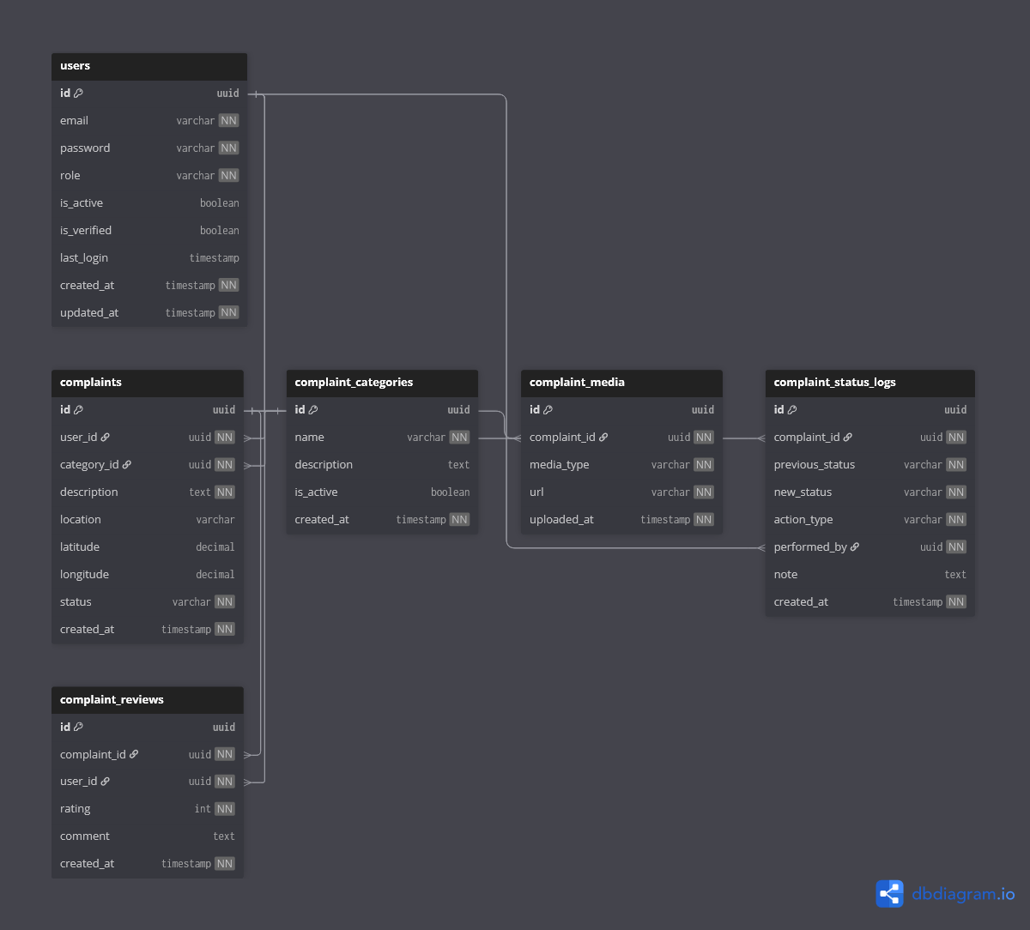Image resolution: width=1030 pixels, height=930 pixels.
Task: Select the users table header
Action: [149, 66]
